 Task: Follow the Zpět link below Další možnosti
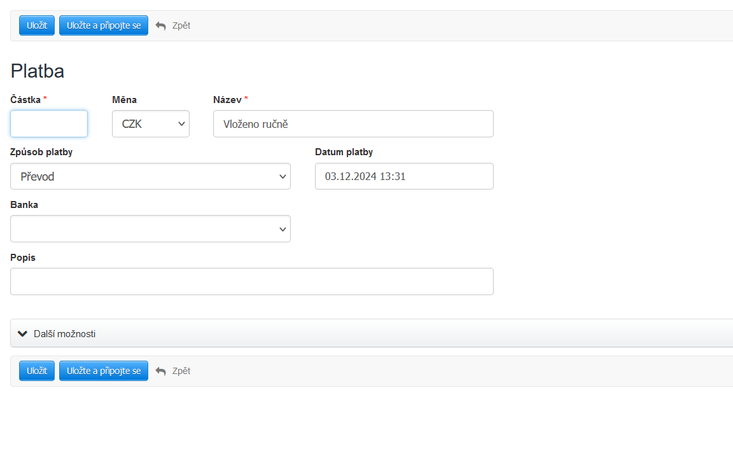(x=181, y=371)
